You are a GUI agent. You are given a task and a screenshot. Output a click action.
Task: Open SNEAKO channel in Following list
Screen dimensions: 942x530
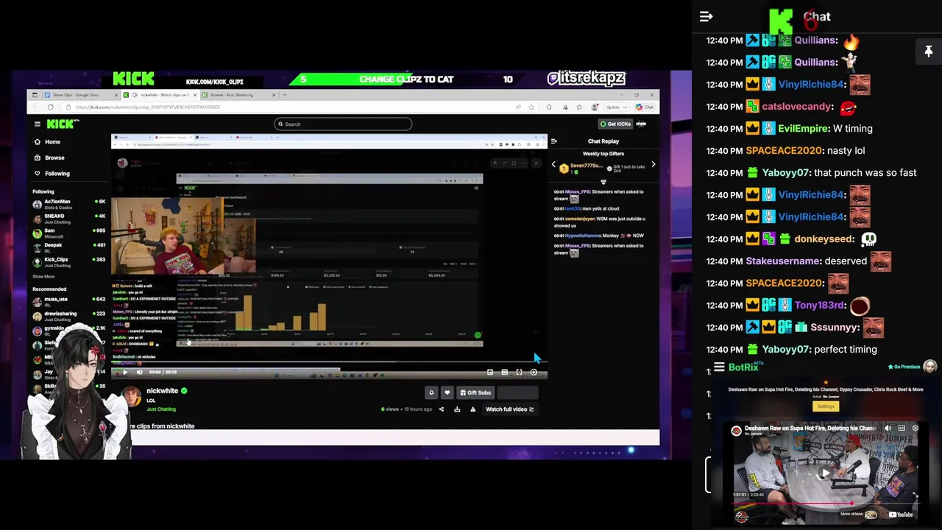click(70, 219)
